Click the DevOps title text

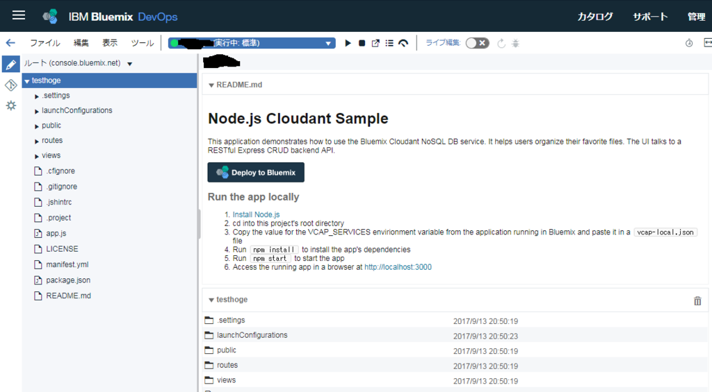[x=158, y=17]
